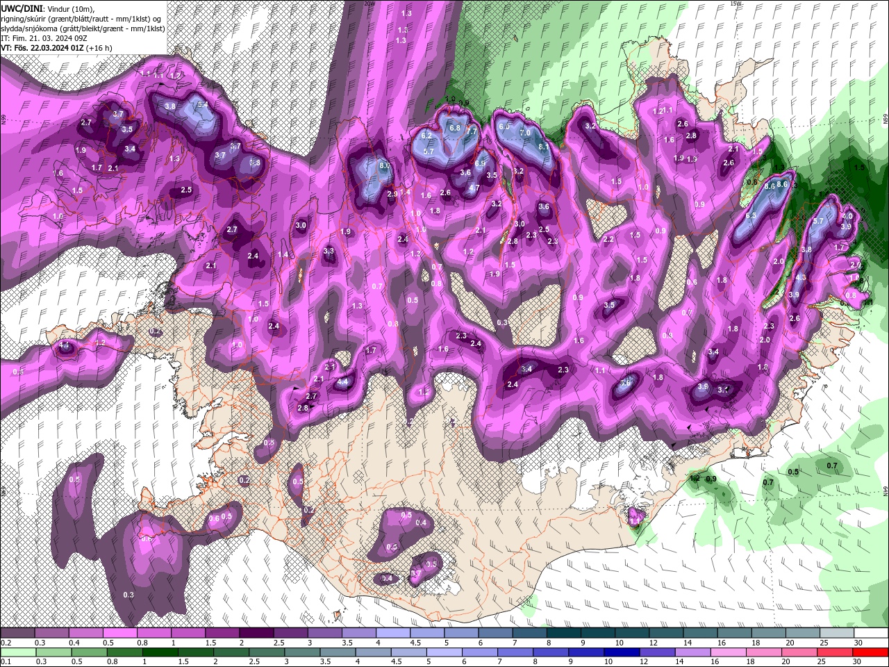Select the dark teal 9 snow legend swatch
Viewport: 889px width, 667px height.
point(597,632)
